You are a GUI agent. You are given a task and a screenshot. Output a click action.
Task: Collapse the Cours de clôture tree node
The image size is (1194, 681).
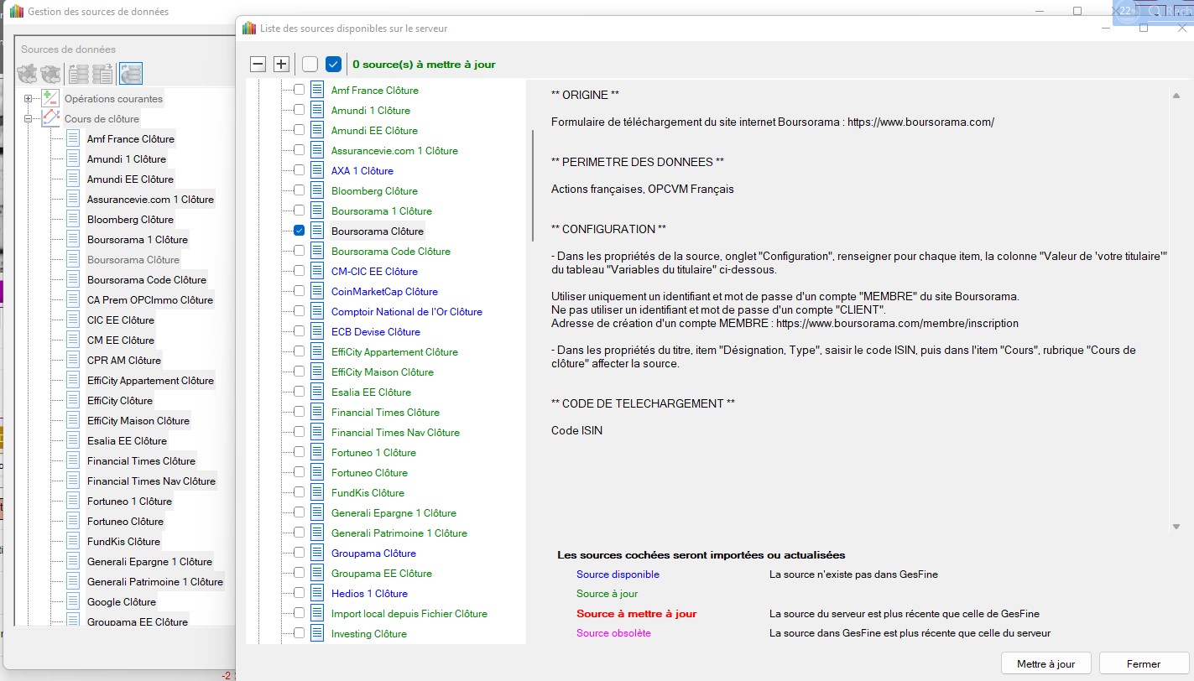(28, 119)
